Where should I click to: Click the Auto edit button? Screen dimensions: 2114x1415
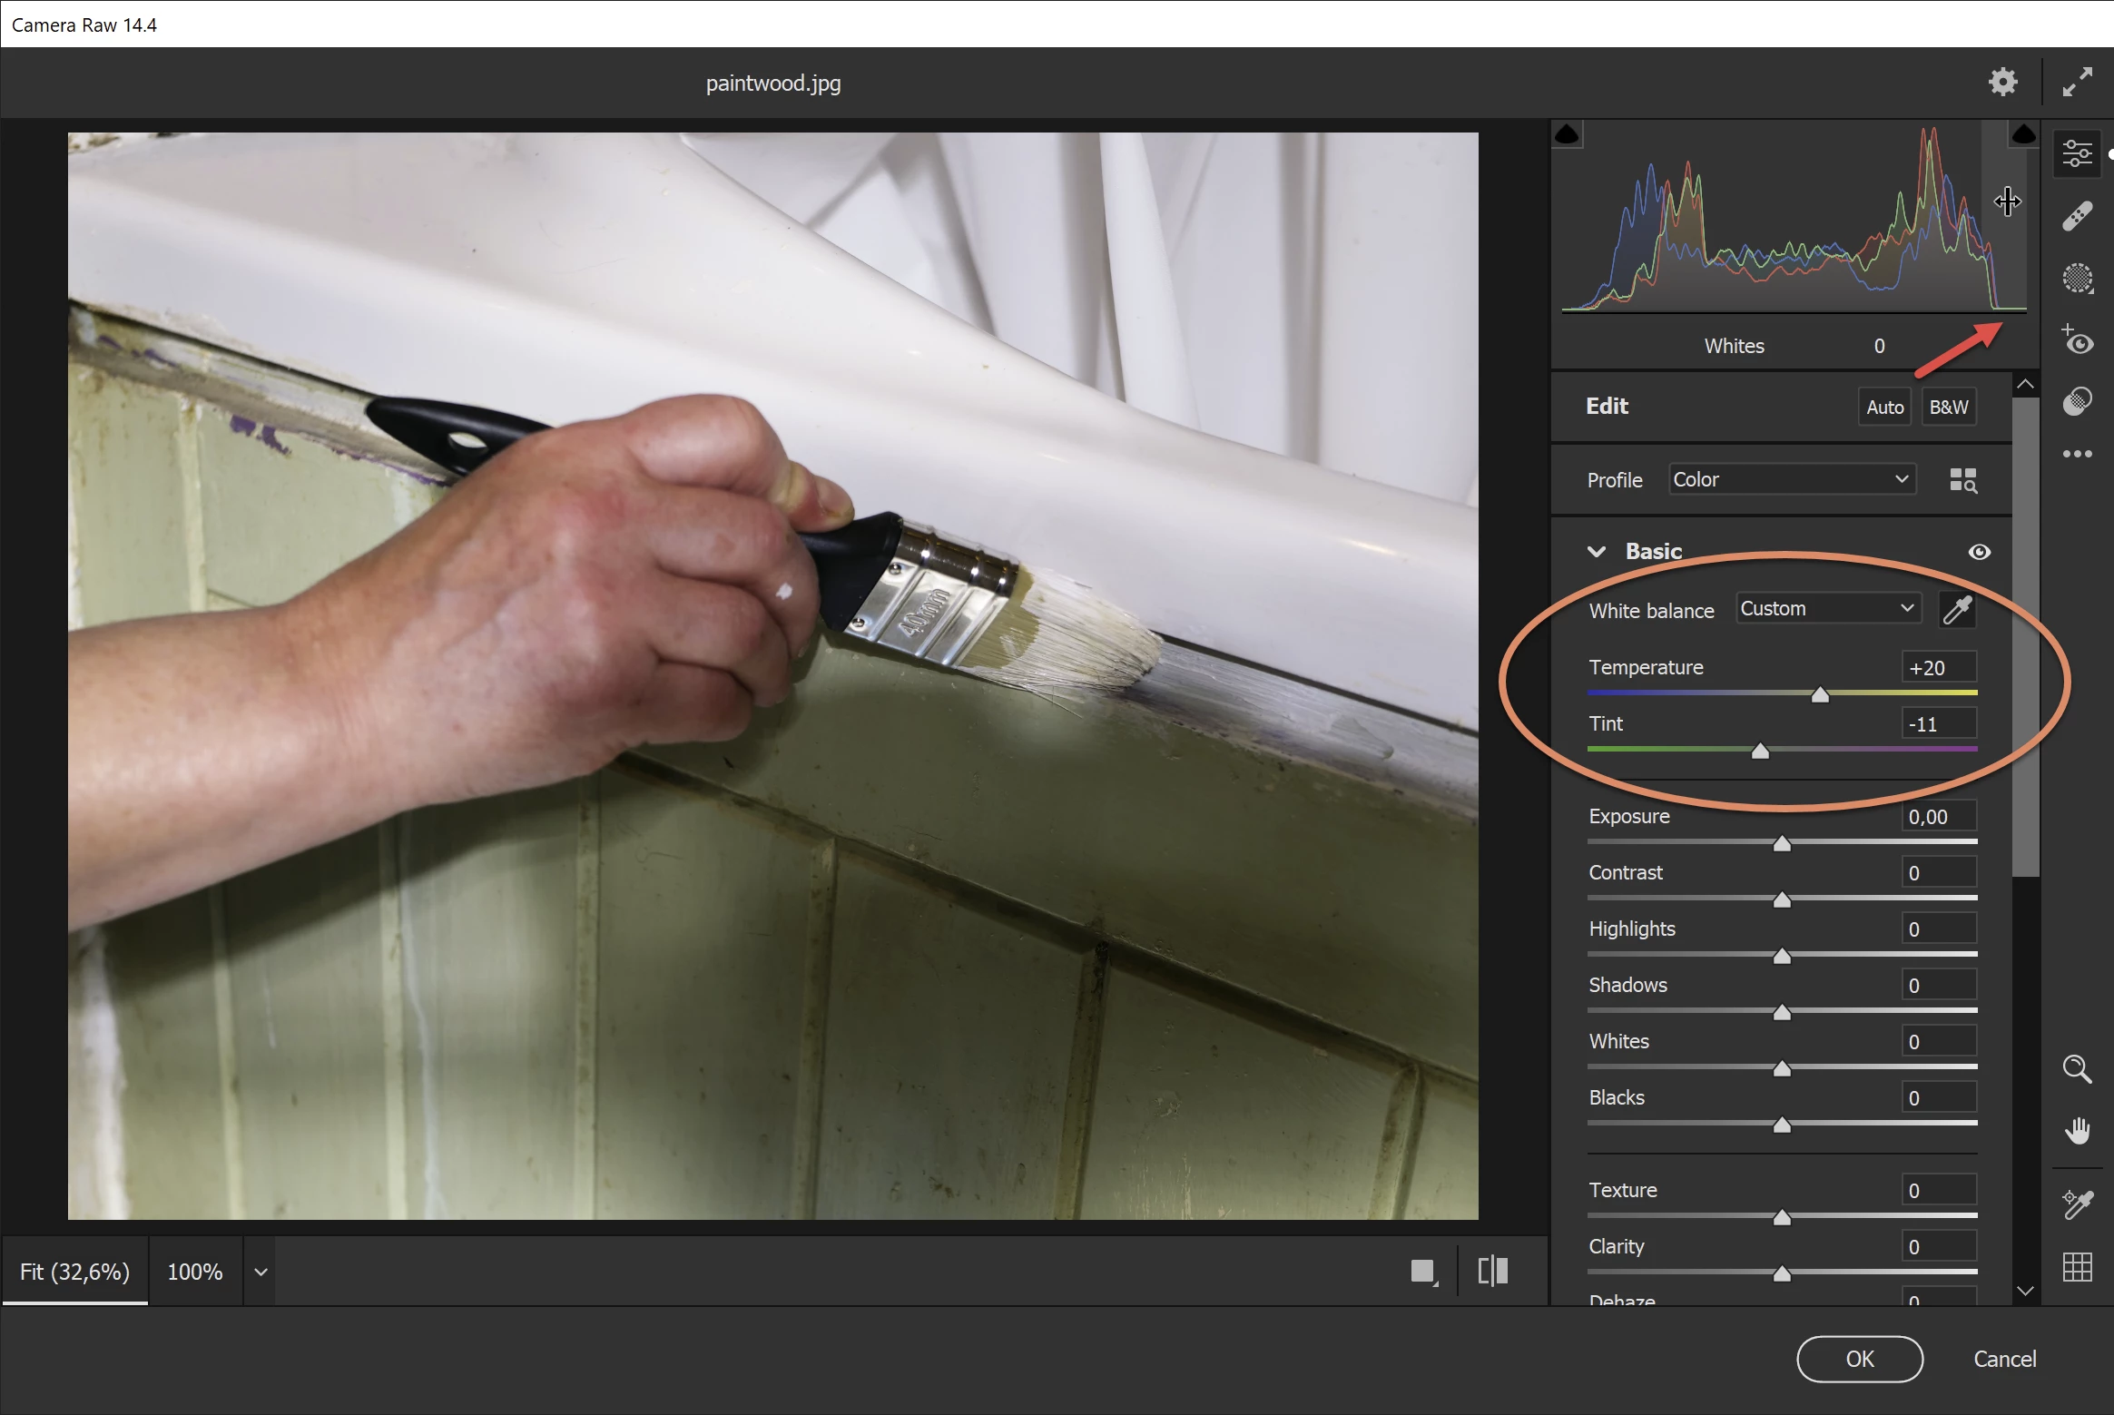(1884, 408)
